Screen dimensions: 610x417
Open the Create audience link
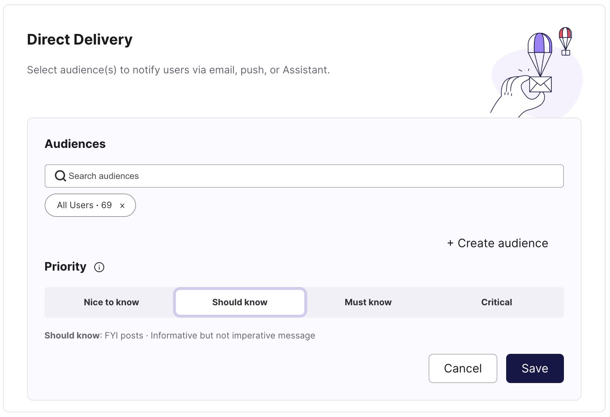498,243
